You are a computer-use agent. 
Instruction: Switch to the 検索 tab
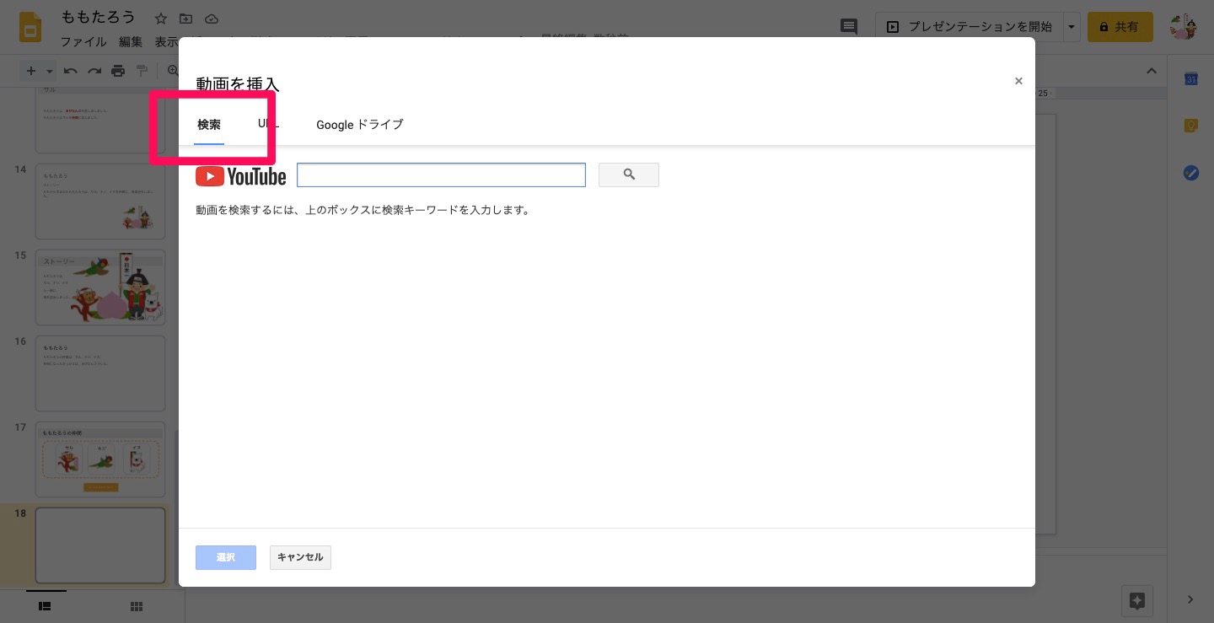[x=209, y=125]
